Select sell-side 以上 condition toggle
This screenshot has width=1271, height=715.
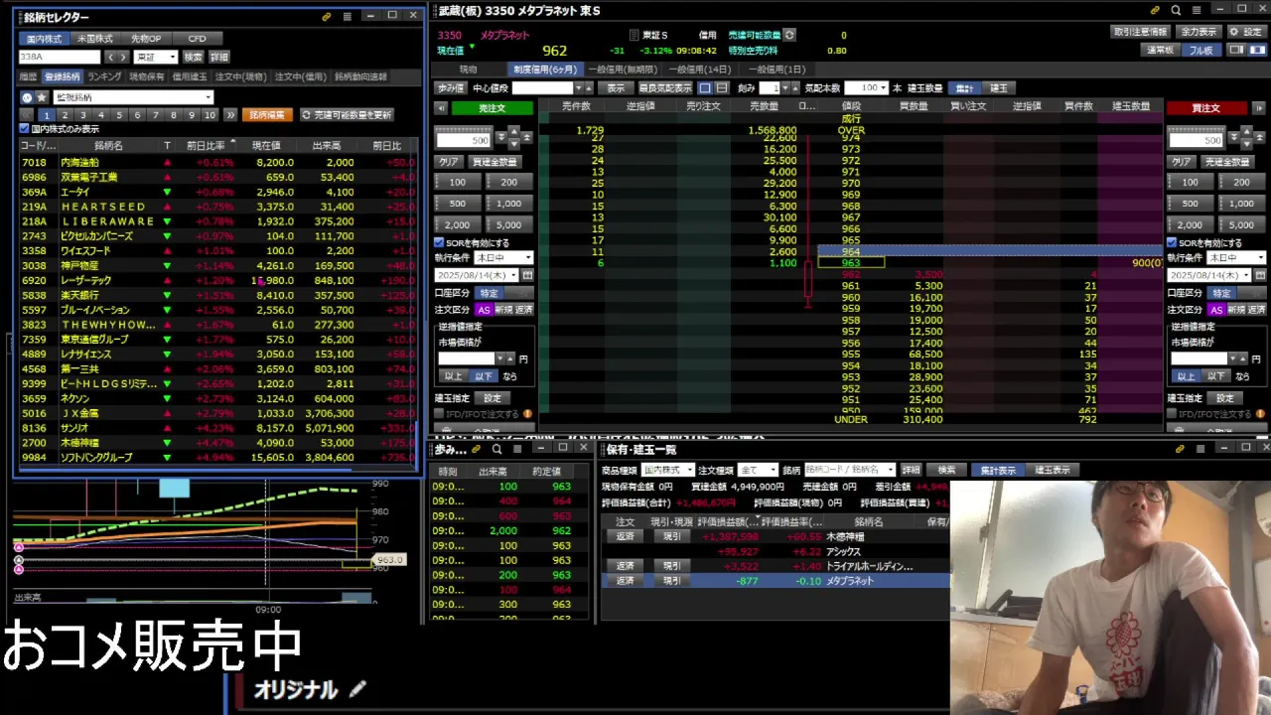click(x=453, y=376)
